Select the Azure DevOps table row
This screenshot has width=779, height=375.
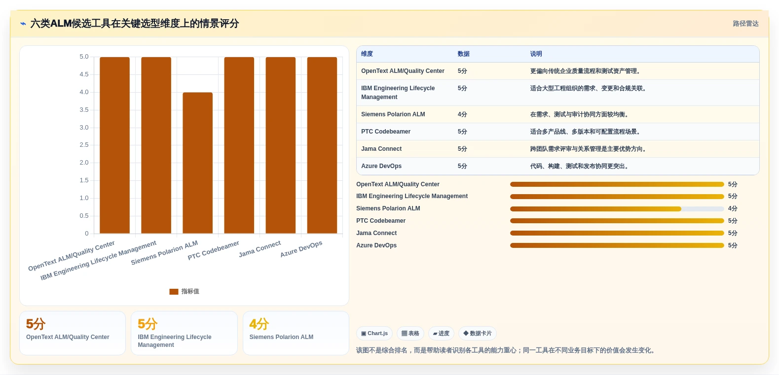[557, 166]
